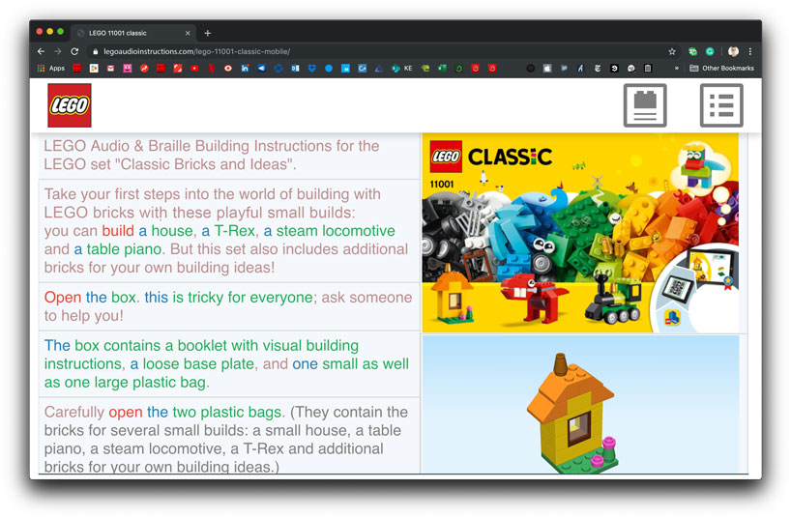Click the LEGO logo in header

click(70, 105)
